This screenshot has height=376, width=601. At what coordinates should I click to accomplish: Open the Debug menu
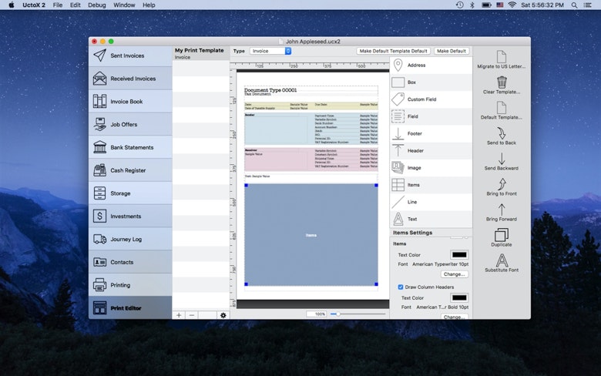click(x=96, y=5)
